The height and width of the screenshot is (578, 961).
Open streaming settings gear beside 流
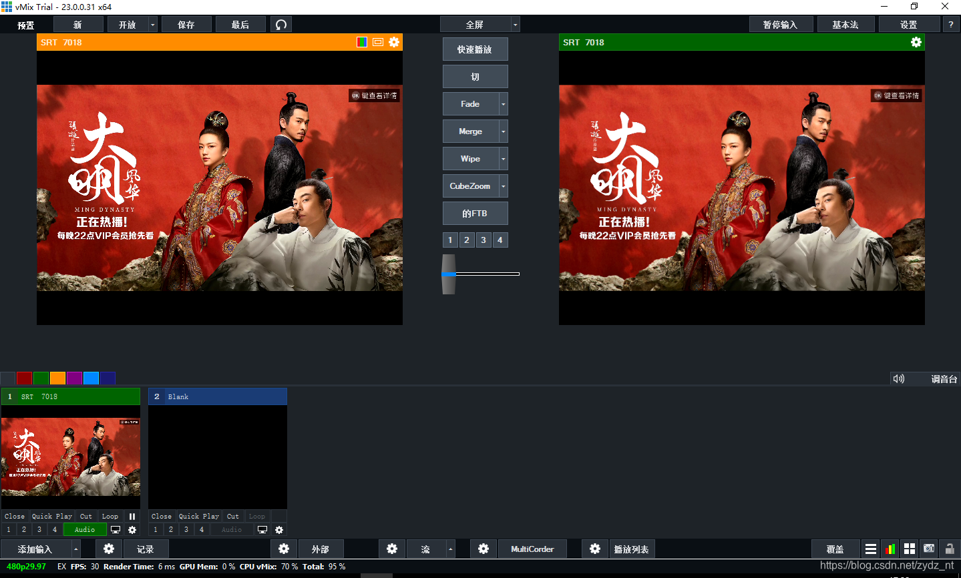392,549
